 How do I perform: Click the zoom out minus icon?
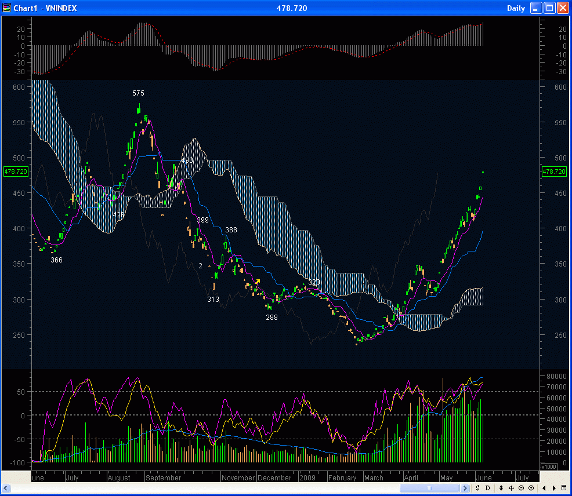(x=522, y=488)
